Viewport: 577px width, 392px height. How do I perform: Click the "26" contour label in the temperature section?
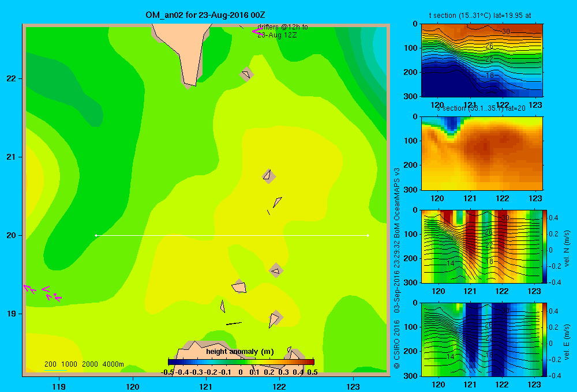(489, 46)
